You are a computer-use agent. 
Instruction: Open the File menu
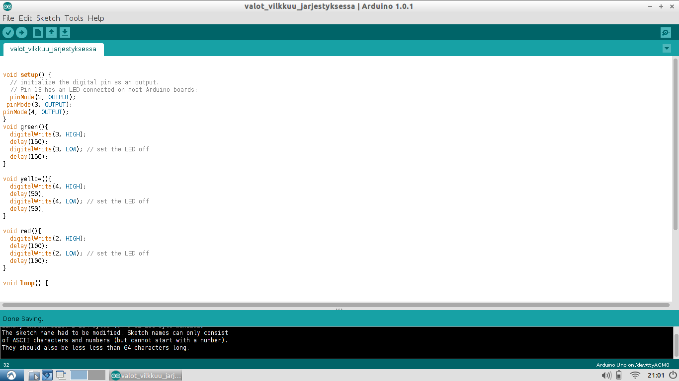tap(8, 18)
